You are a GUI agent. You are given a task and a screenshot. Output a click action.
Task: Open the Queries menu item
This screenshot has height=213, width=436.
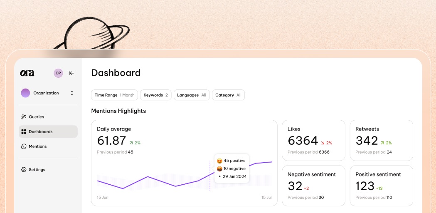point(48,116)
